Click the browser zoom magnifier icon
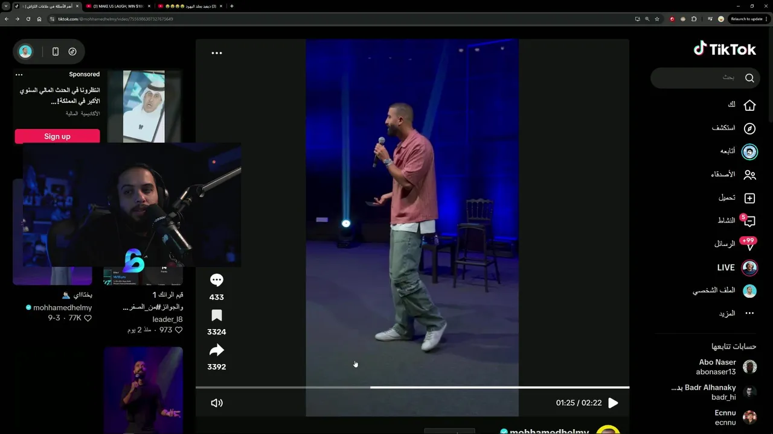 pyautogui.click(x=647, y=19)
